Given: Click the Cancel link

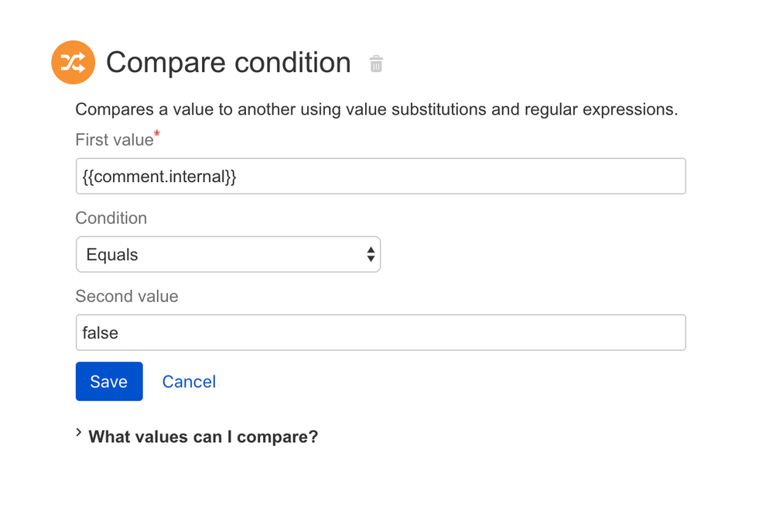Looking at the screenshot, I should 189,382.
